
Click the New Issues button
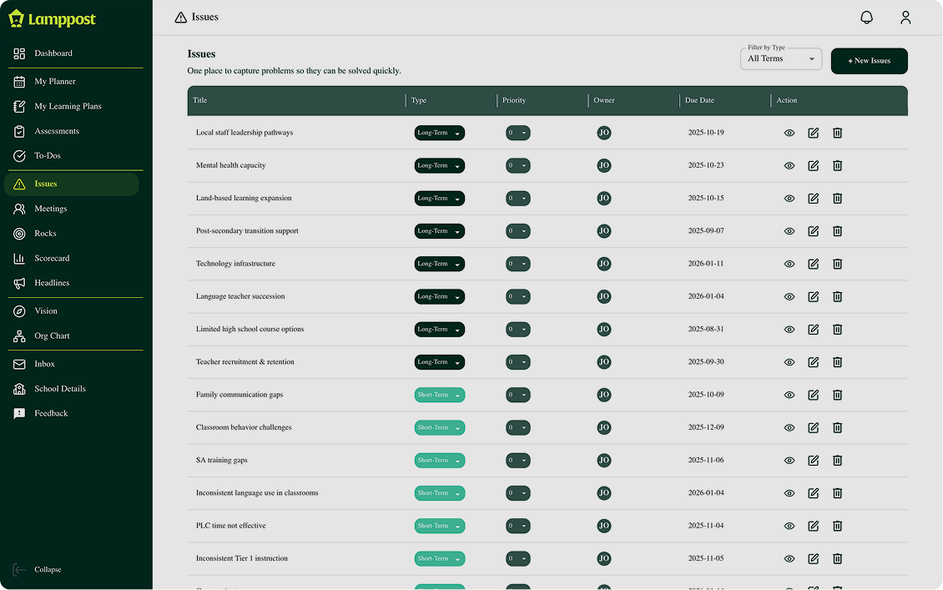pos(869,61)
